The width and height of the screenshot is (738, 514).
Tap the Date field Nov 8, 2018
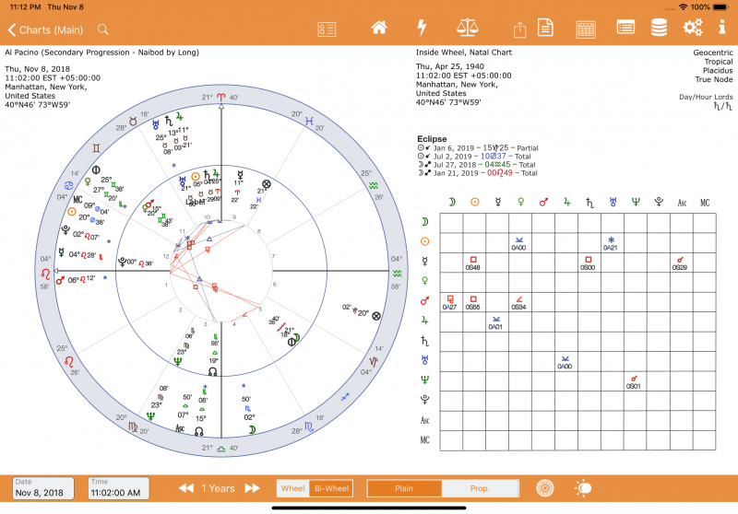coord(42,488)
